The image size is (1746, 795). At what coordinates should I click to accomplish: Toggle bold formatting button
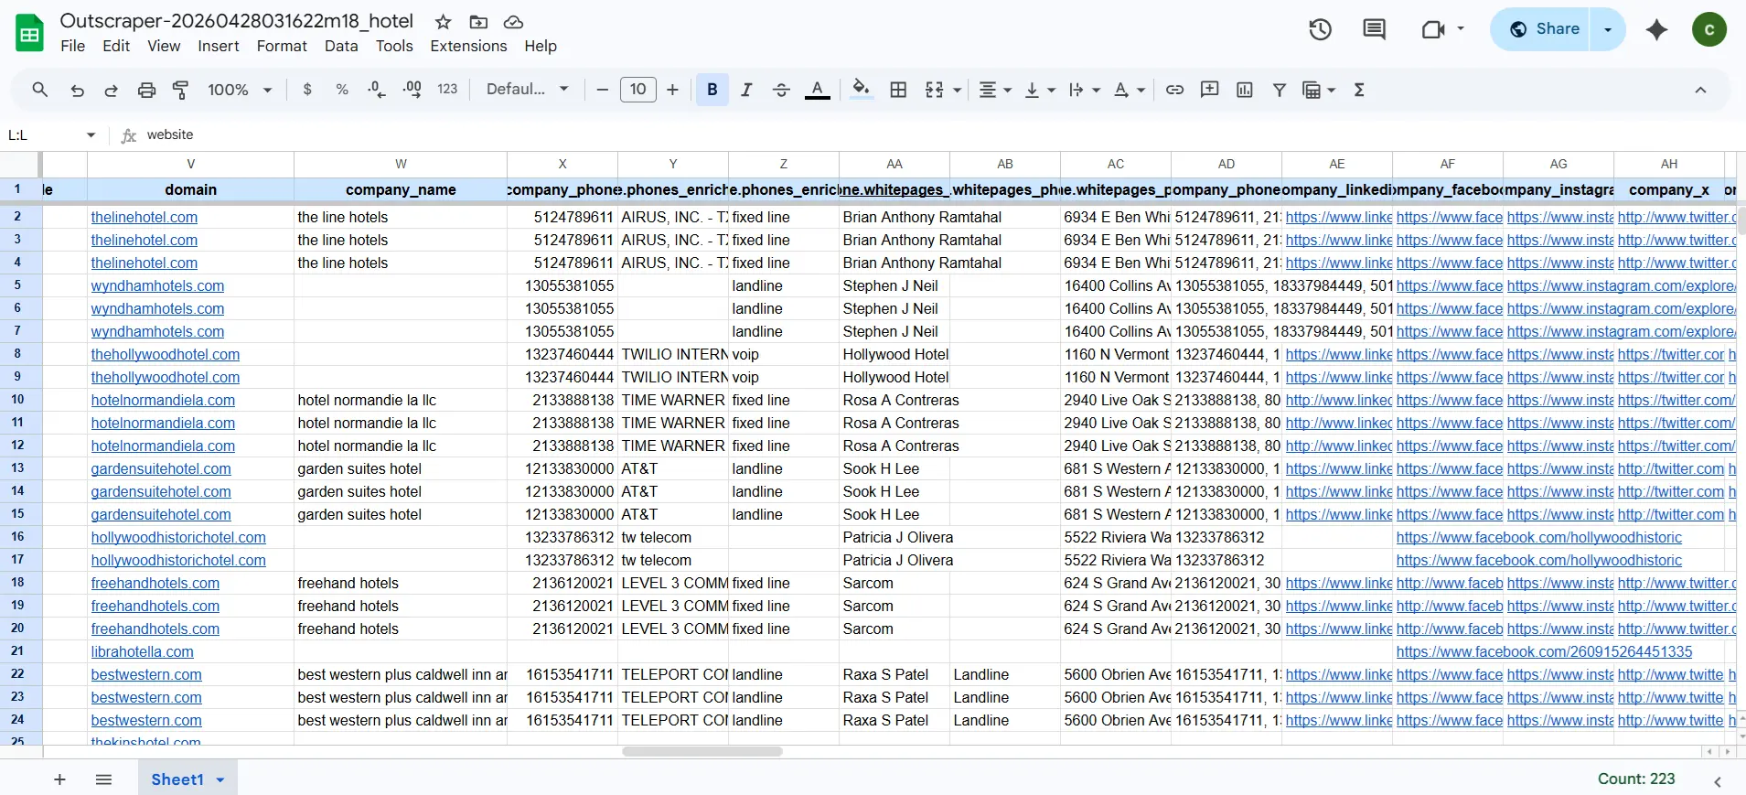pos(712,90)
